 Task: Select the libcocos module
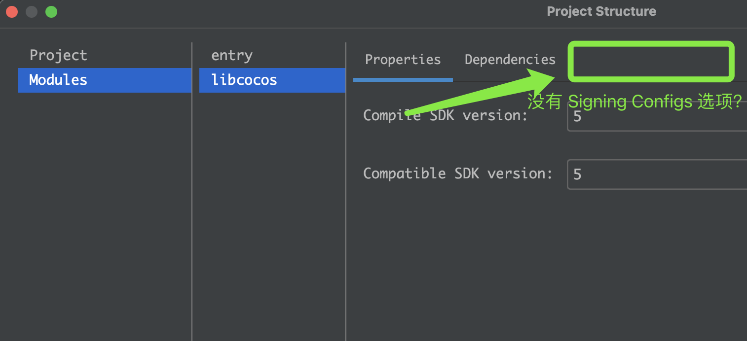click(244, 80)
